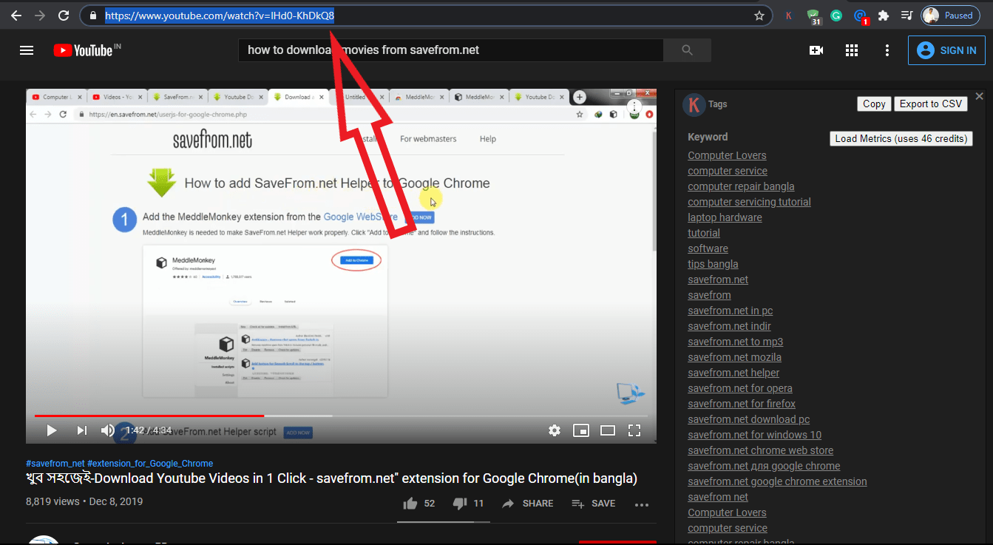Open the media control playlist icon
The height and width of the screenshot is (545, 993).
coord(906,16)
